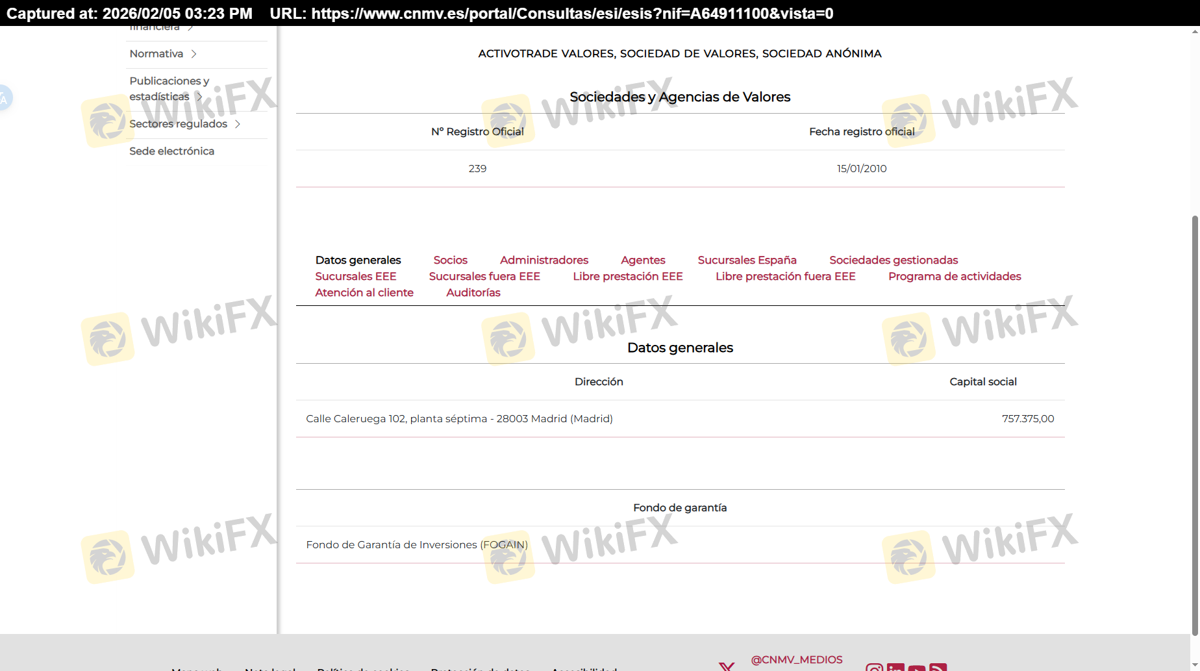Screen dimensions: 1200x671
Task: Click the Sociedades y Agencias de Valores heading
Action: tap(680, 97)
